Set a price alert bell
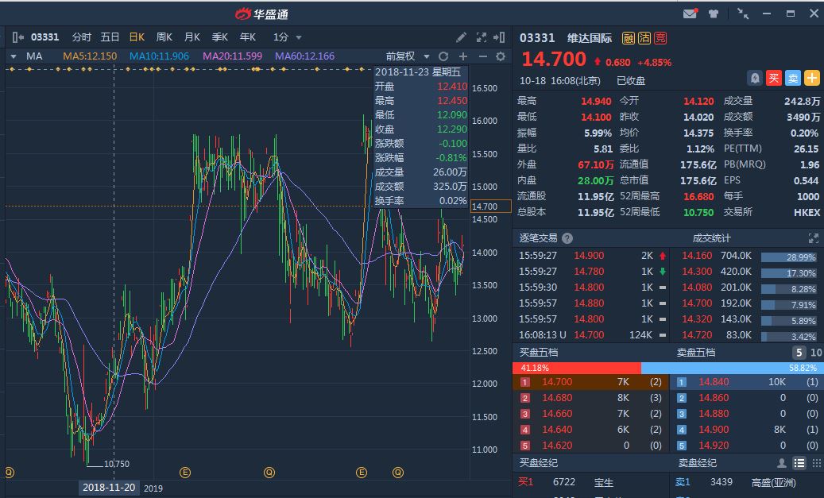The width and height of the screenshot is (824, 498). (755, 78)
